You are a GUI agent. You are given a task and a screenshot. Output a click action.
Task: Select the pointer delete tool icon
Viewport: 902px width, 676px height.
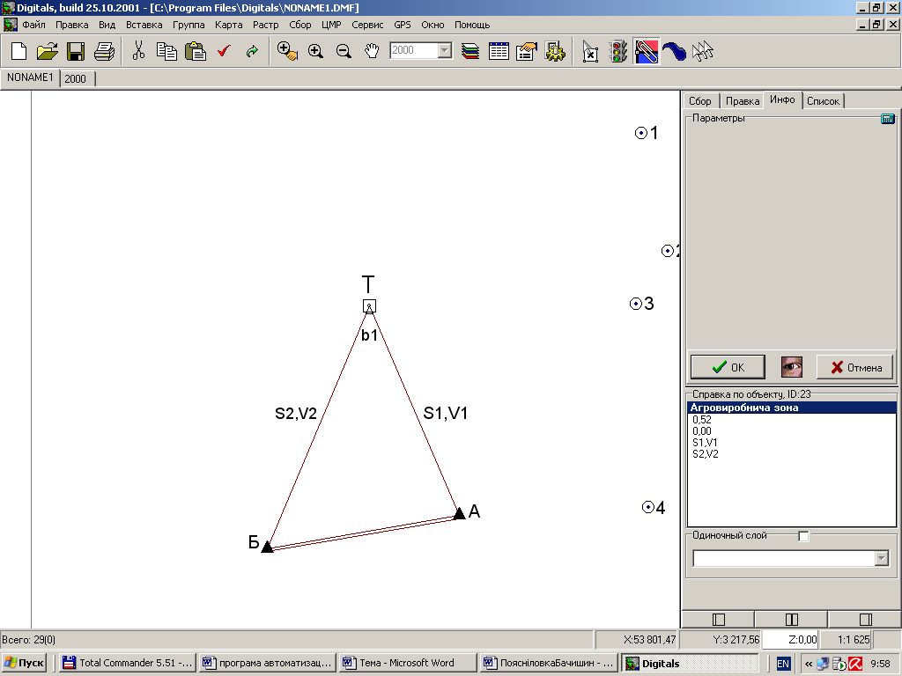click(589, 52)
